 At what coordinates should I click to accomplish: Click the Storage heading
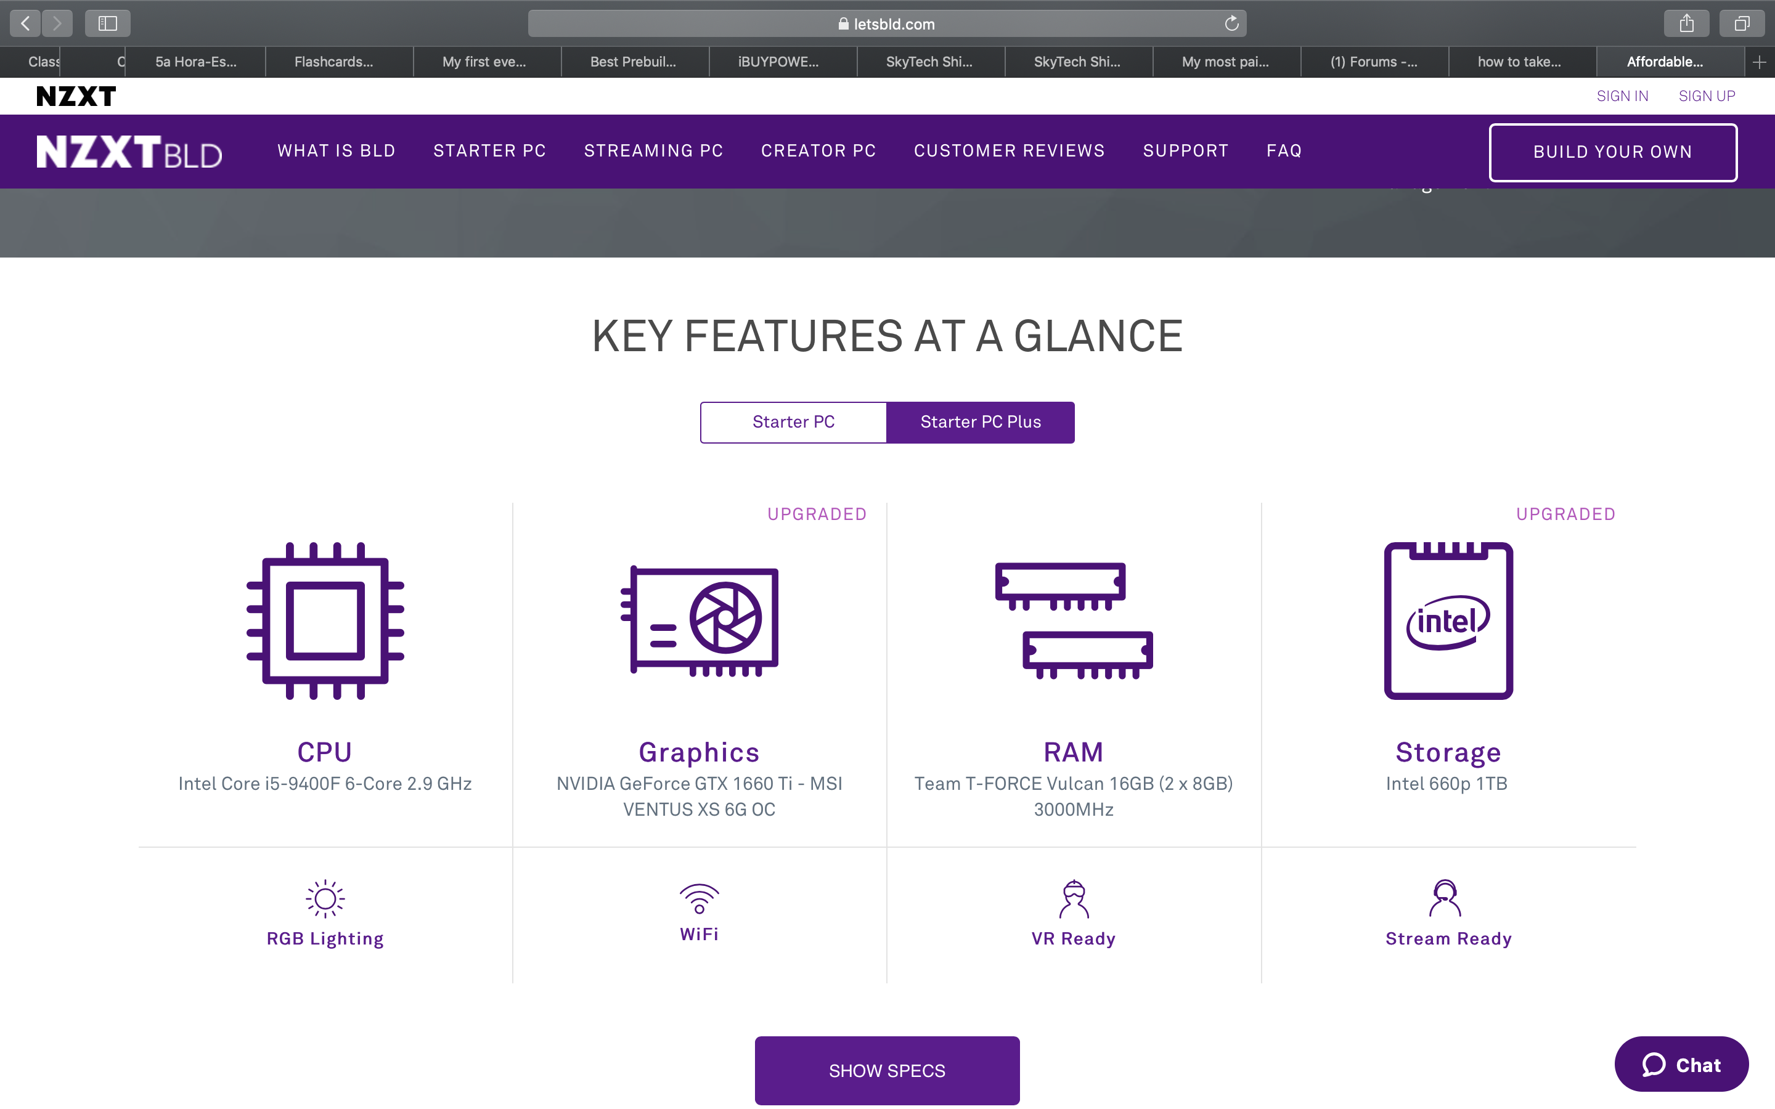coord(1448,752)
